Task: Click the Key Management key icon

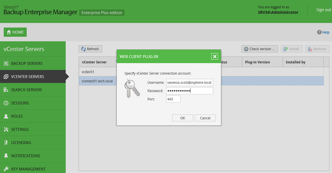Action: tap(6, 169)
